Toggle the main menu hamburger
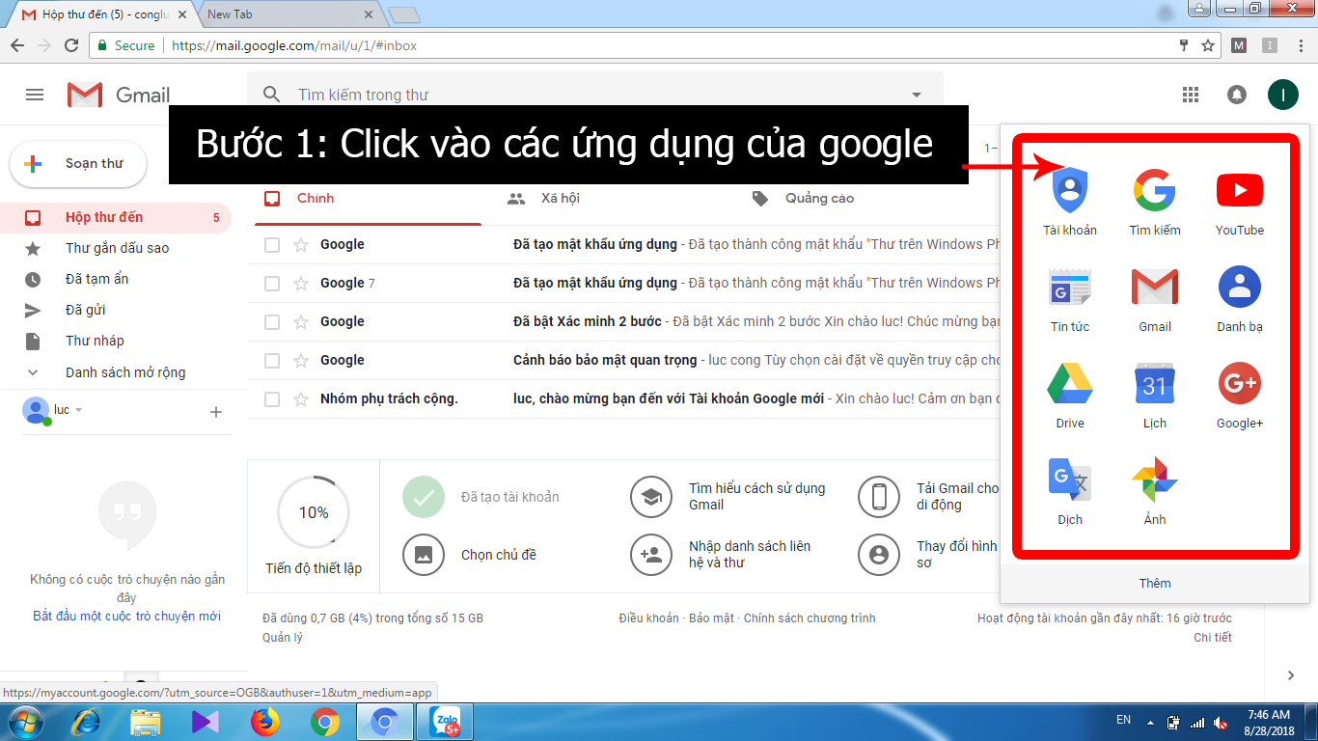Screen dimensions: 1318x741 pyautogui.click(x=35, y=95)
